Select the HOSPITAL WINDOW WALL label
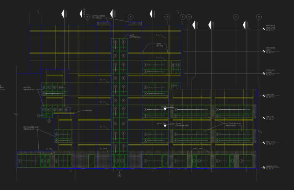The height and width of the screenshot is (190, 294). coord(29,89)
